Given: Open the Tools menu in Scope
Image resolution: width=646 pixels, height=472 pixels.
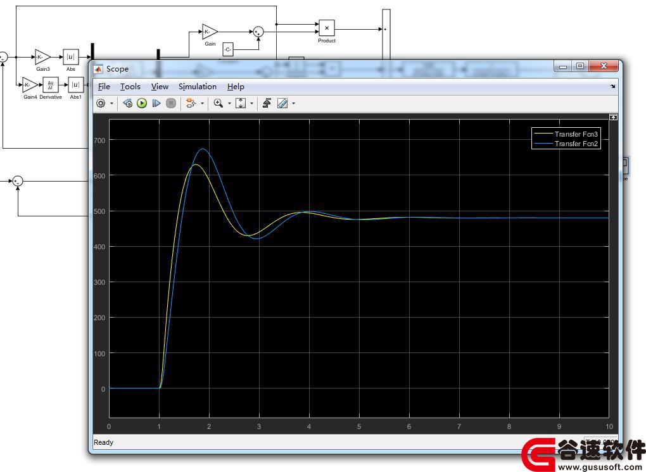Looking at the screenshot, I should [x=130, y=87].
